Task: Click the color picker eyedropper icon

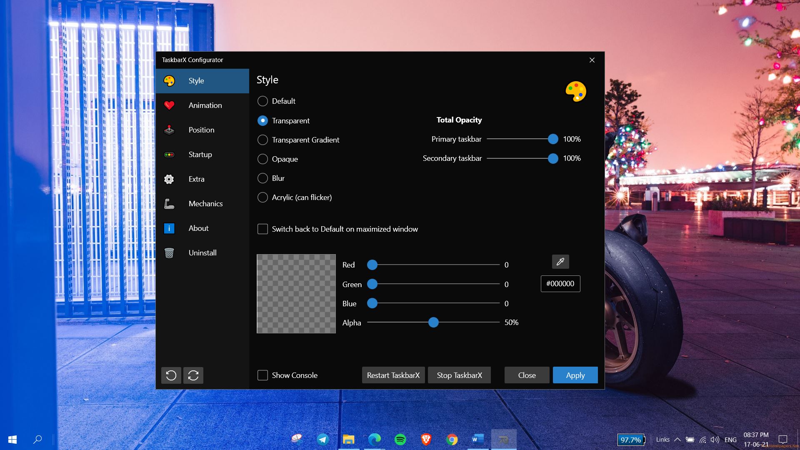Action: pyautogui.click(x=560, y=262)
